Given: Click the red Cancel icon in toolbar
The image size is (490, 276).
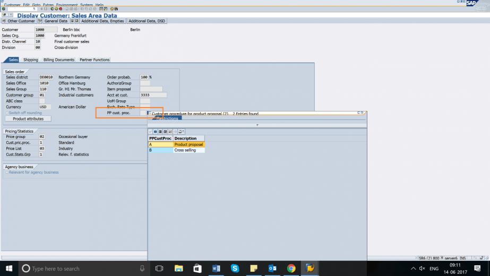Looking at the screenshot, I should [x=61, y=9].
